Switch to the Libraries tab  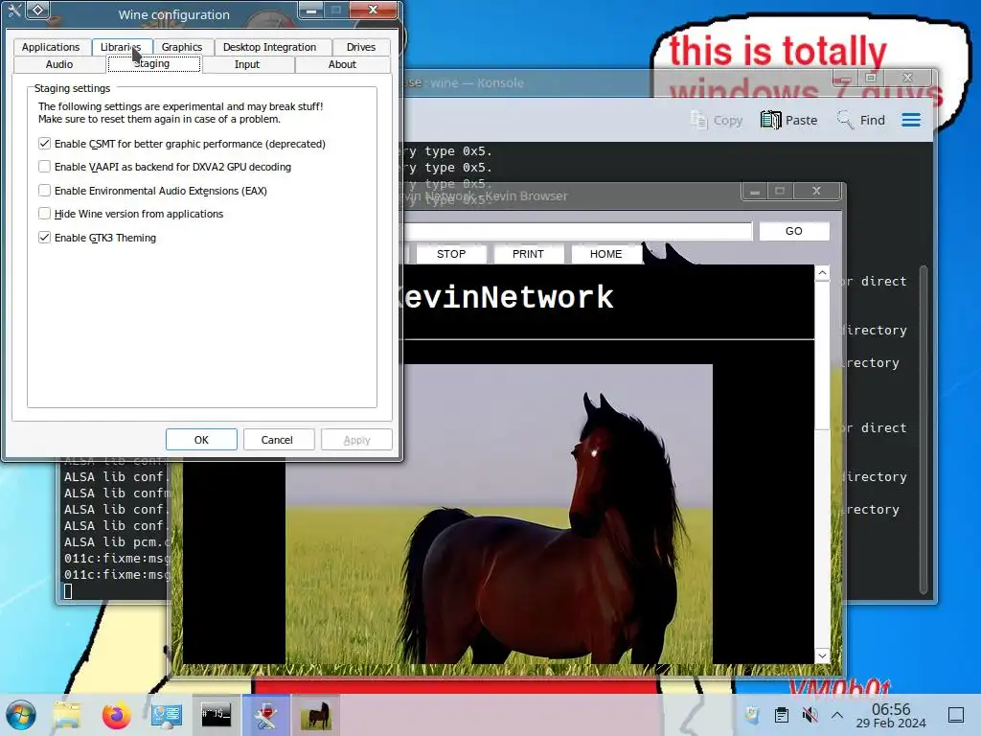122,47
